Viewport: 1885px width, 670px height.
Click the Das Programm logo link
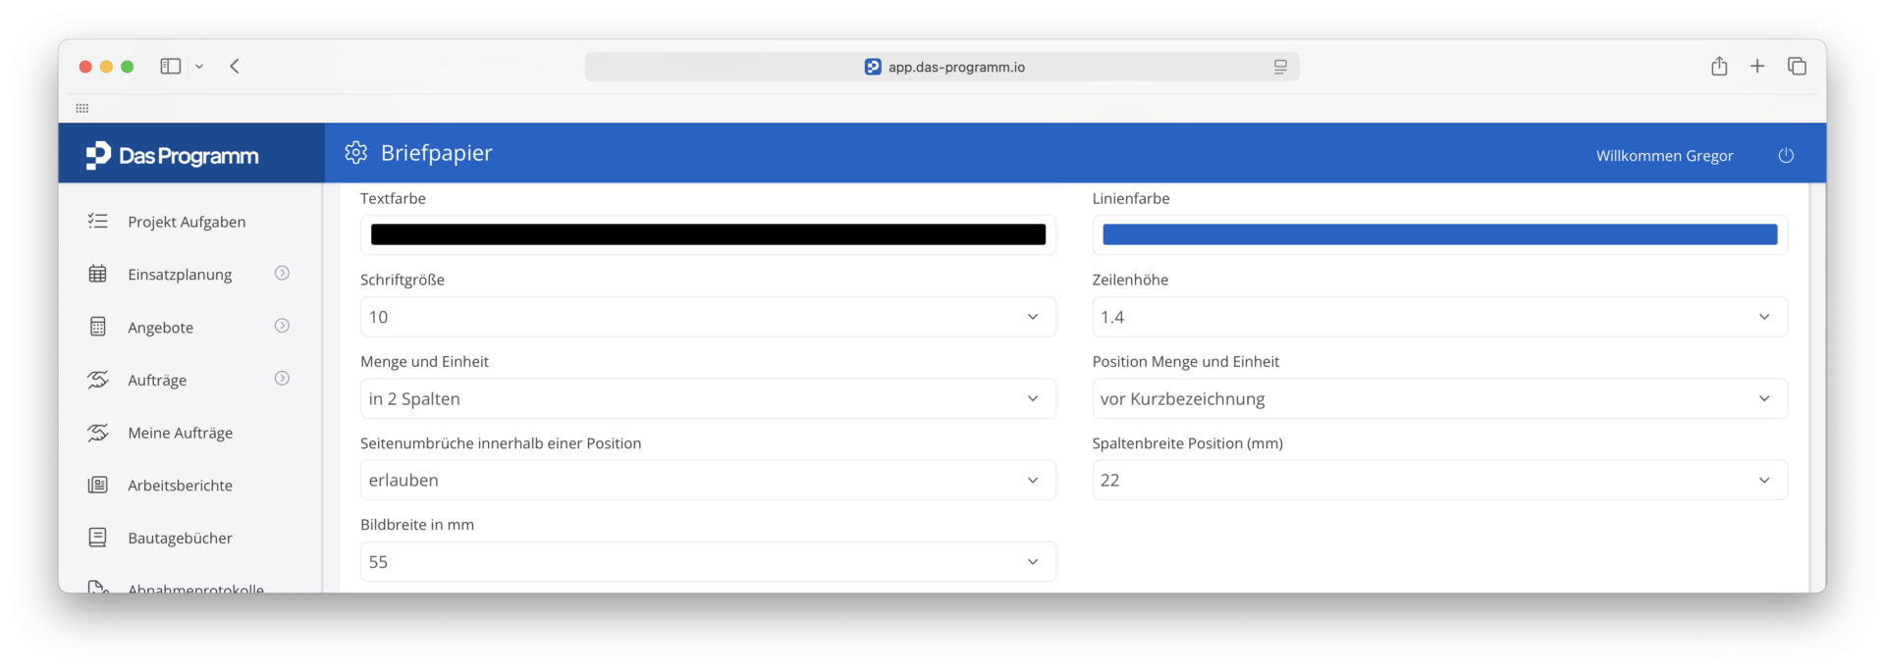pos(172,155)
